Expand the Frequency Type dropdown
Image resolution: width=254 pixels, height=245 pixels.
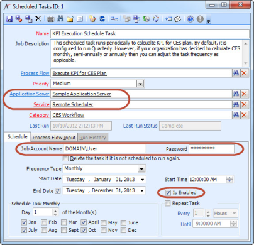tap(141, 169)
